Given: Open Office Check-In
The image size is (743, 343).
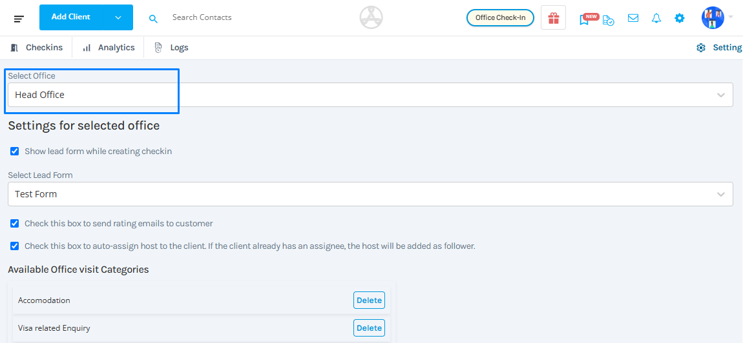Looking at the screenshot, I should 500,17.
